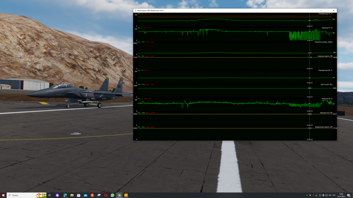The height and width of the screenshot is (198, 353).
Task: Click the fluctuating CPU load graph line
Action: coord(235,103)
